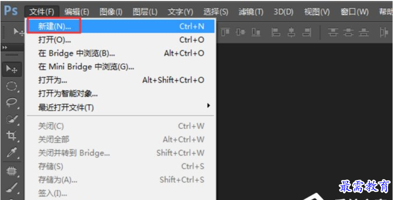Screen dimensions: 393x200
Task: Align bottom edges in options bar
Action: point(256,32)
